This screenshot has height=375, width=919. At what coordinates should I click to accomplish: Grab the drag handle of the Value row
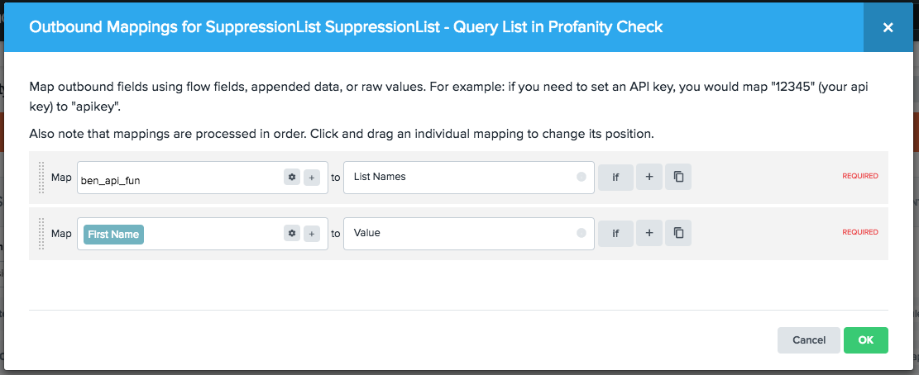[41, 234]
